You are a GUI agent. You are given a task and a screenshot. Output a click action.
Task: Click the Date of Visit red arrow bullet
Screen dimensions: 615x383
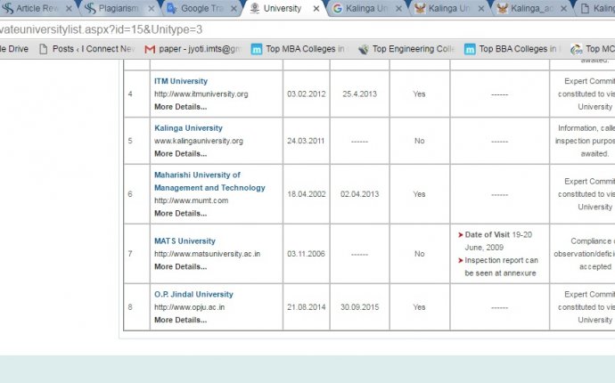coord(461,235)
